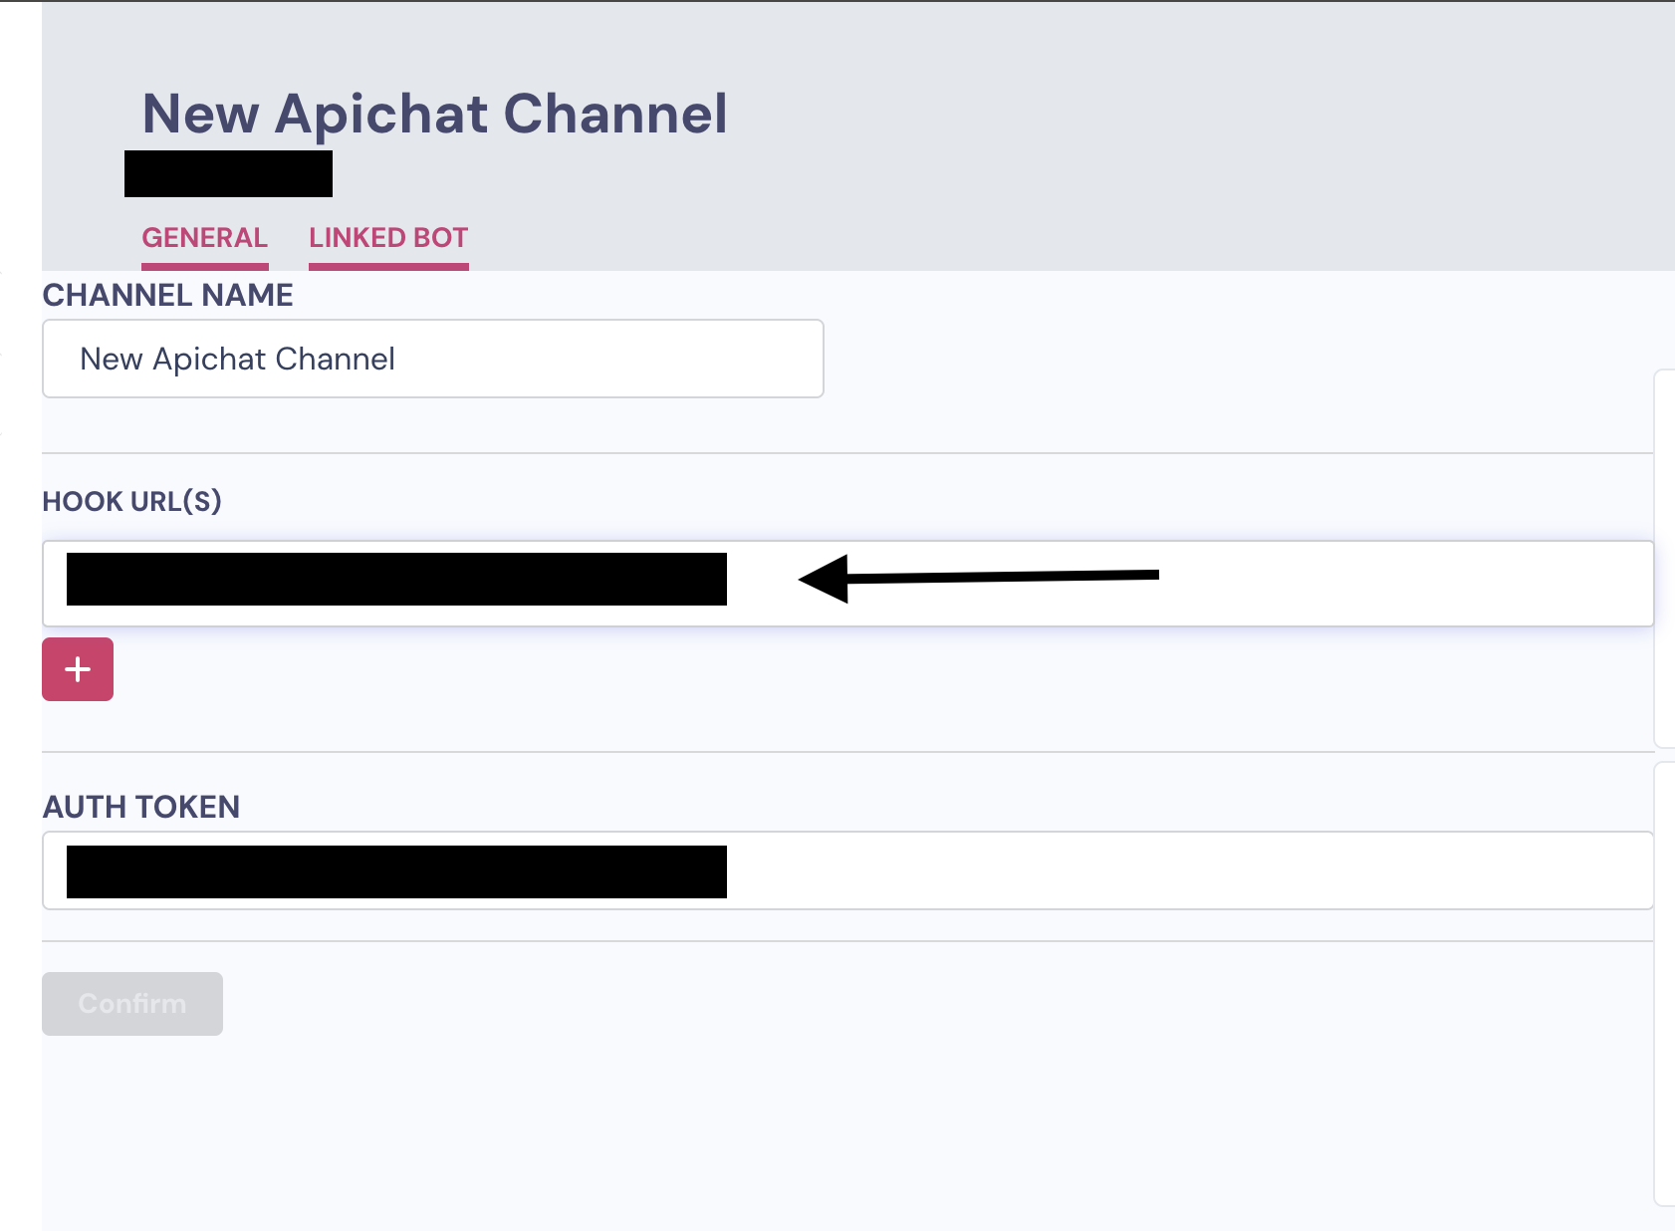Viewport: 1675px width, 1231px height.
Task: Click the redacted auth token value
Action: [396, 871]
